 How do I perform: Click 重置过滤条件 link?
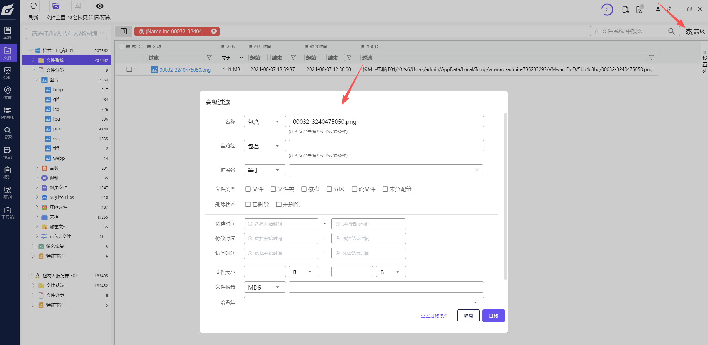click(x=434, y=316)
